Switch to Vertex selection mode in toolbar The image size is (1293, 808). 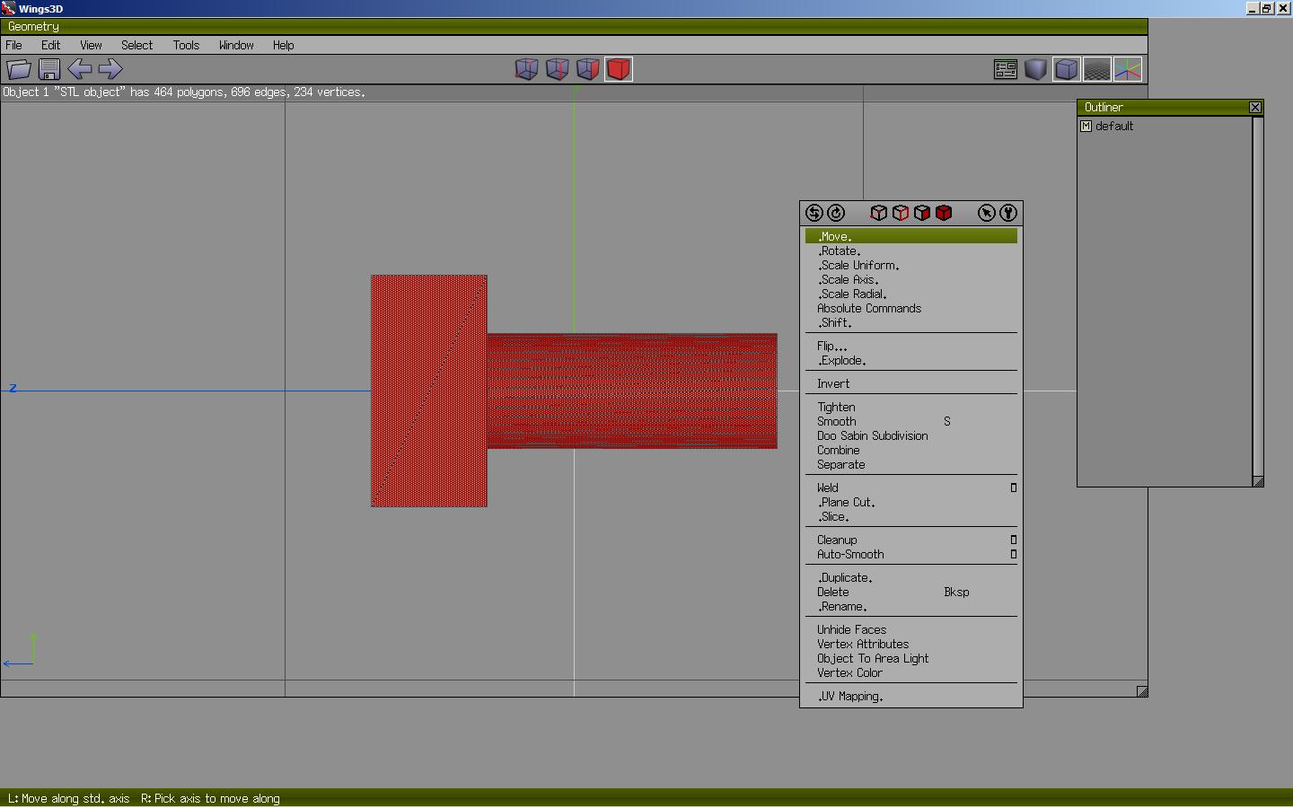(x=527, y=69)
